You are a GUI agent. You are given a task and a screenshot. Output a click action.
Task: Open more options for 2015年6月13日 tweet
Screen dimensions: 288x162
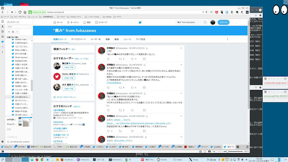pyautogui.click(x=181, y=137)
